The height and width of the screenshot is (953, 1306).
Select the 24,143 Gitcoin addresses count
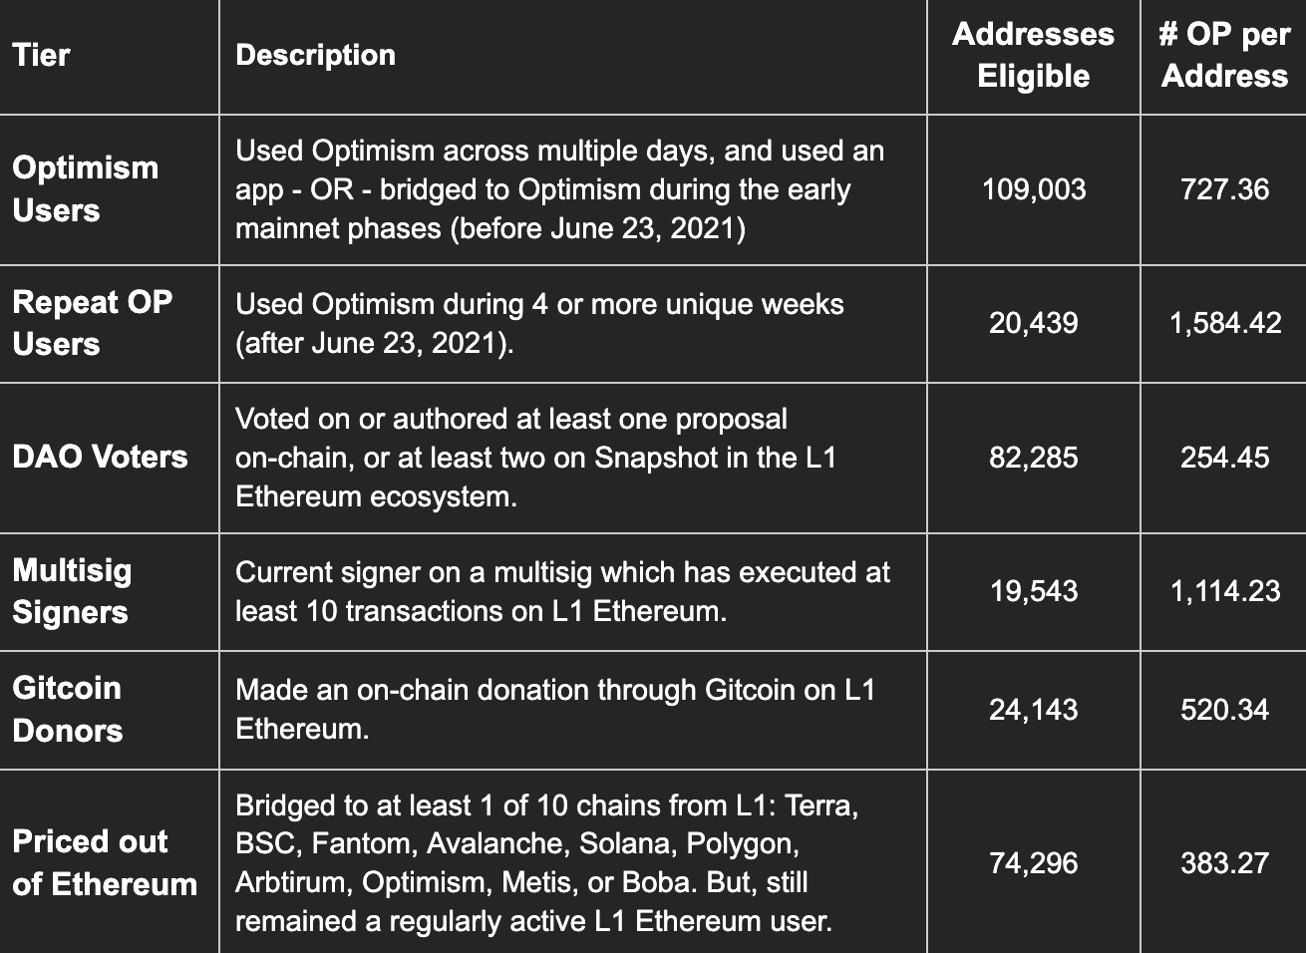[1034, 710]
